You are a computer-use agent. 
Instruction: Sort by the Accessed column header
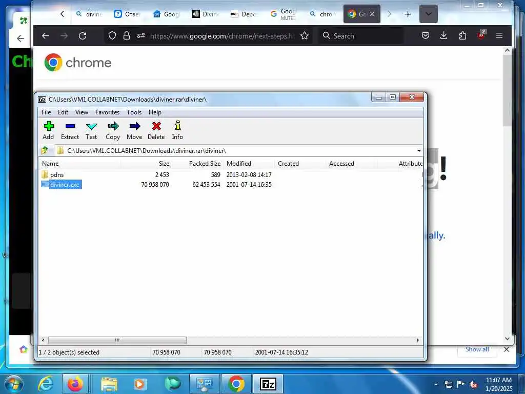tap(351, 164)
